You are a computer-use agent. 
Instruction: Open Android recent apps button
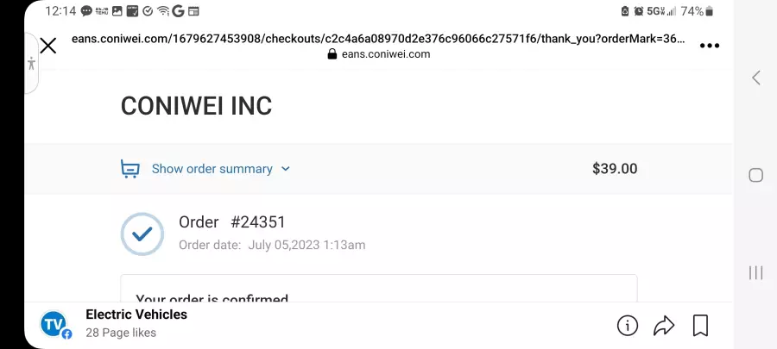coord(755,273)
